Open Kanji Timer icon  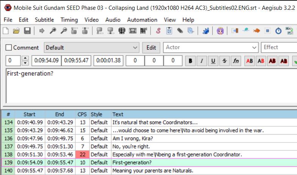(x=289, y=31)
